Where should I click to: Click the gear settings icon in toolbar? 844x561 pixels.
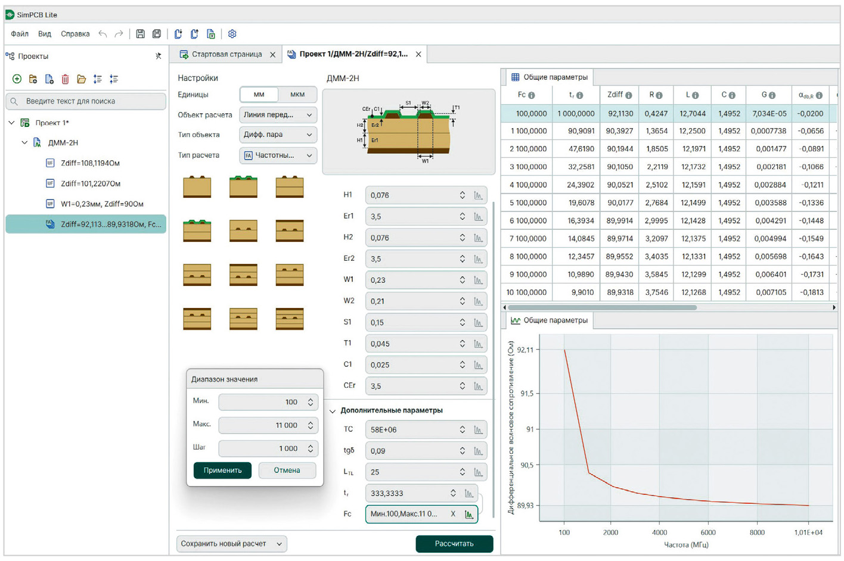(232, 34)
